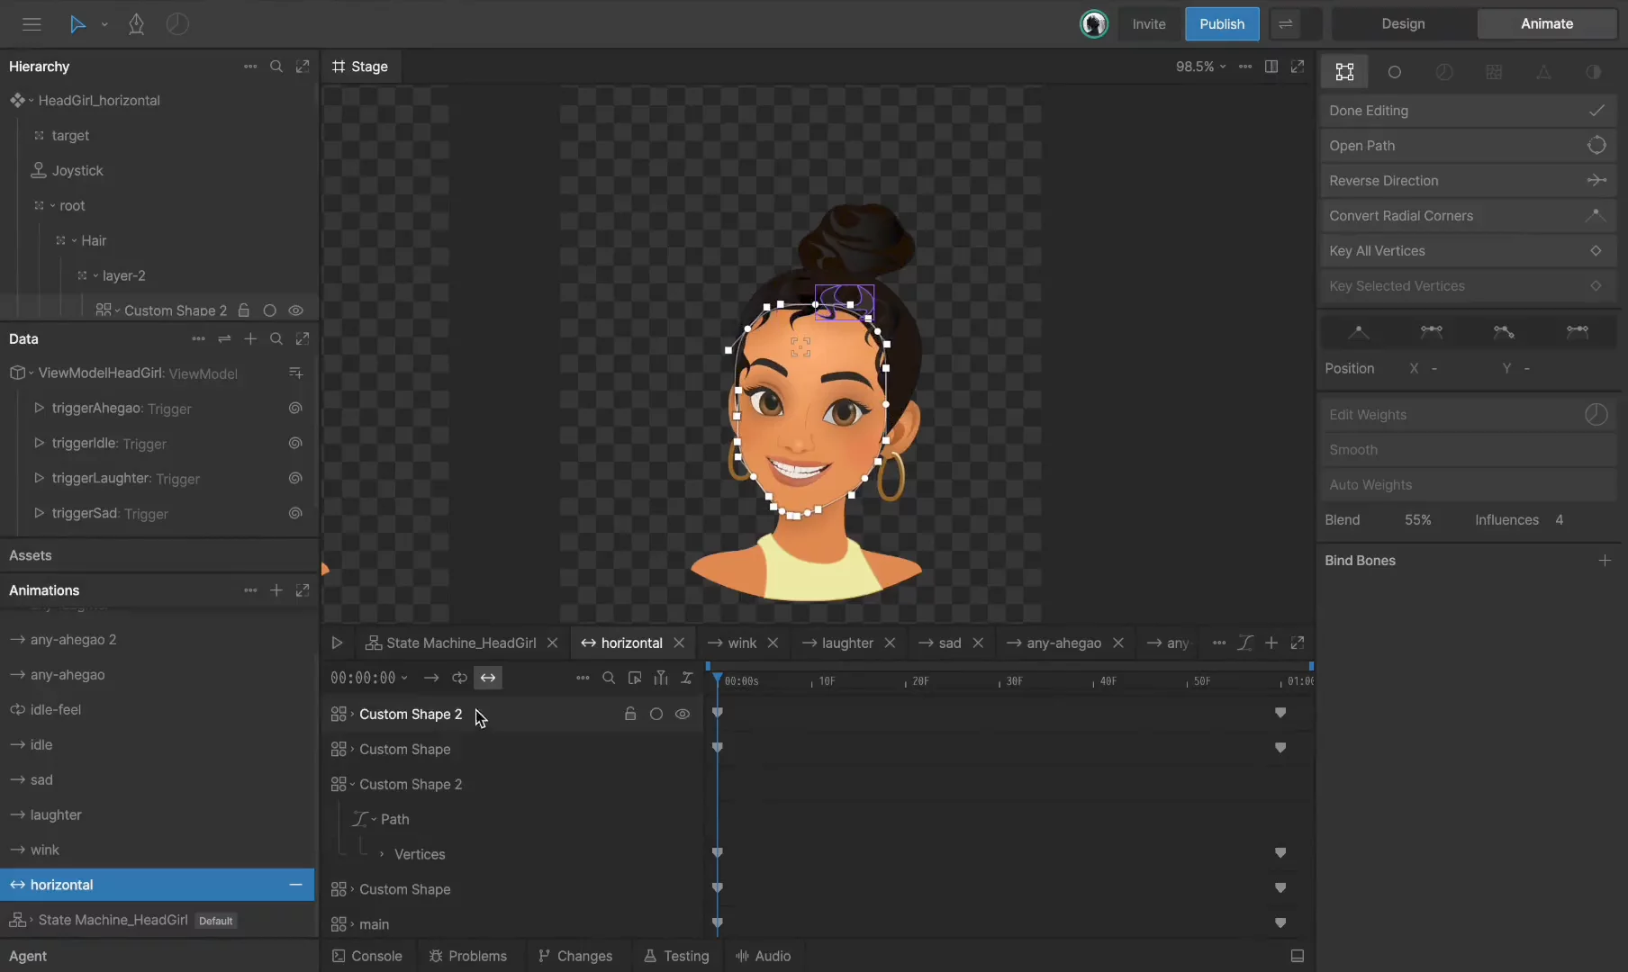Screen dimensions: 1628x972
Task: Lock Custom Shape 2 in timeline
Action: [630, 714]
